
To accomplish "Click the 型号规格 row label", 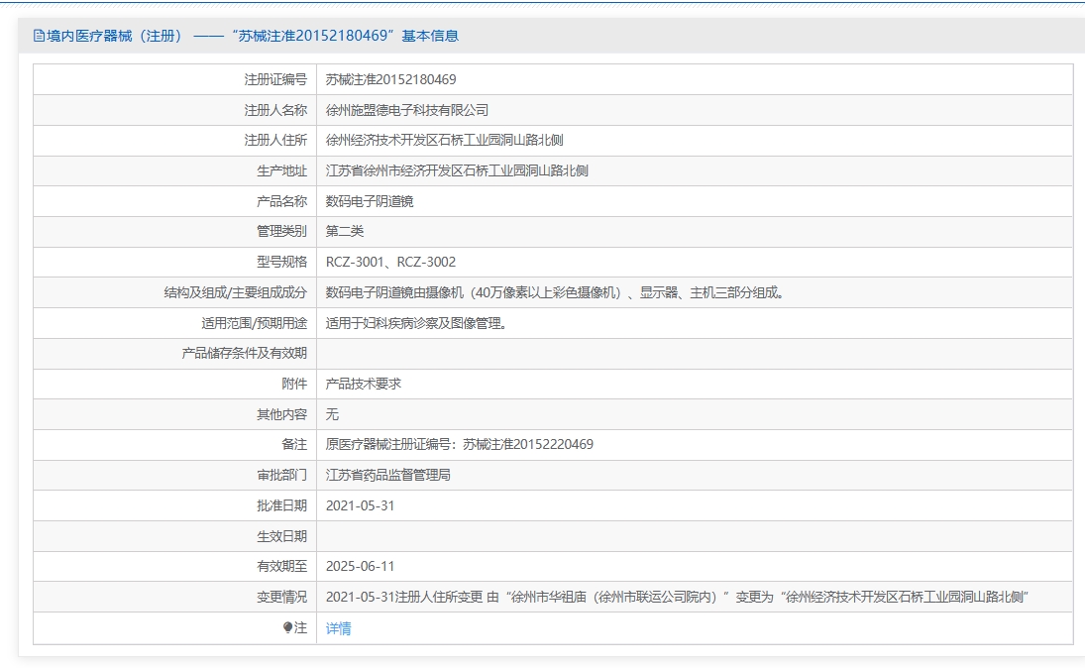I will (281, 262).
